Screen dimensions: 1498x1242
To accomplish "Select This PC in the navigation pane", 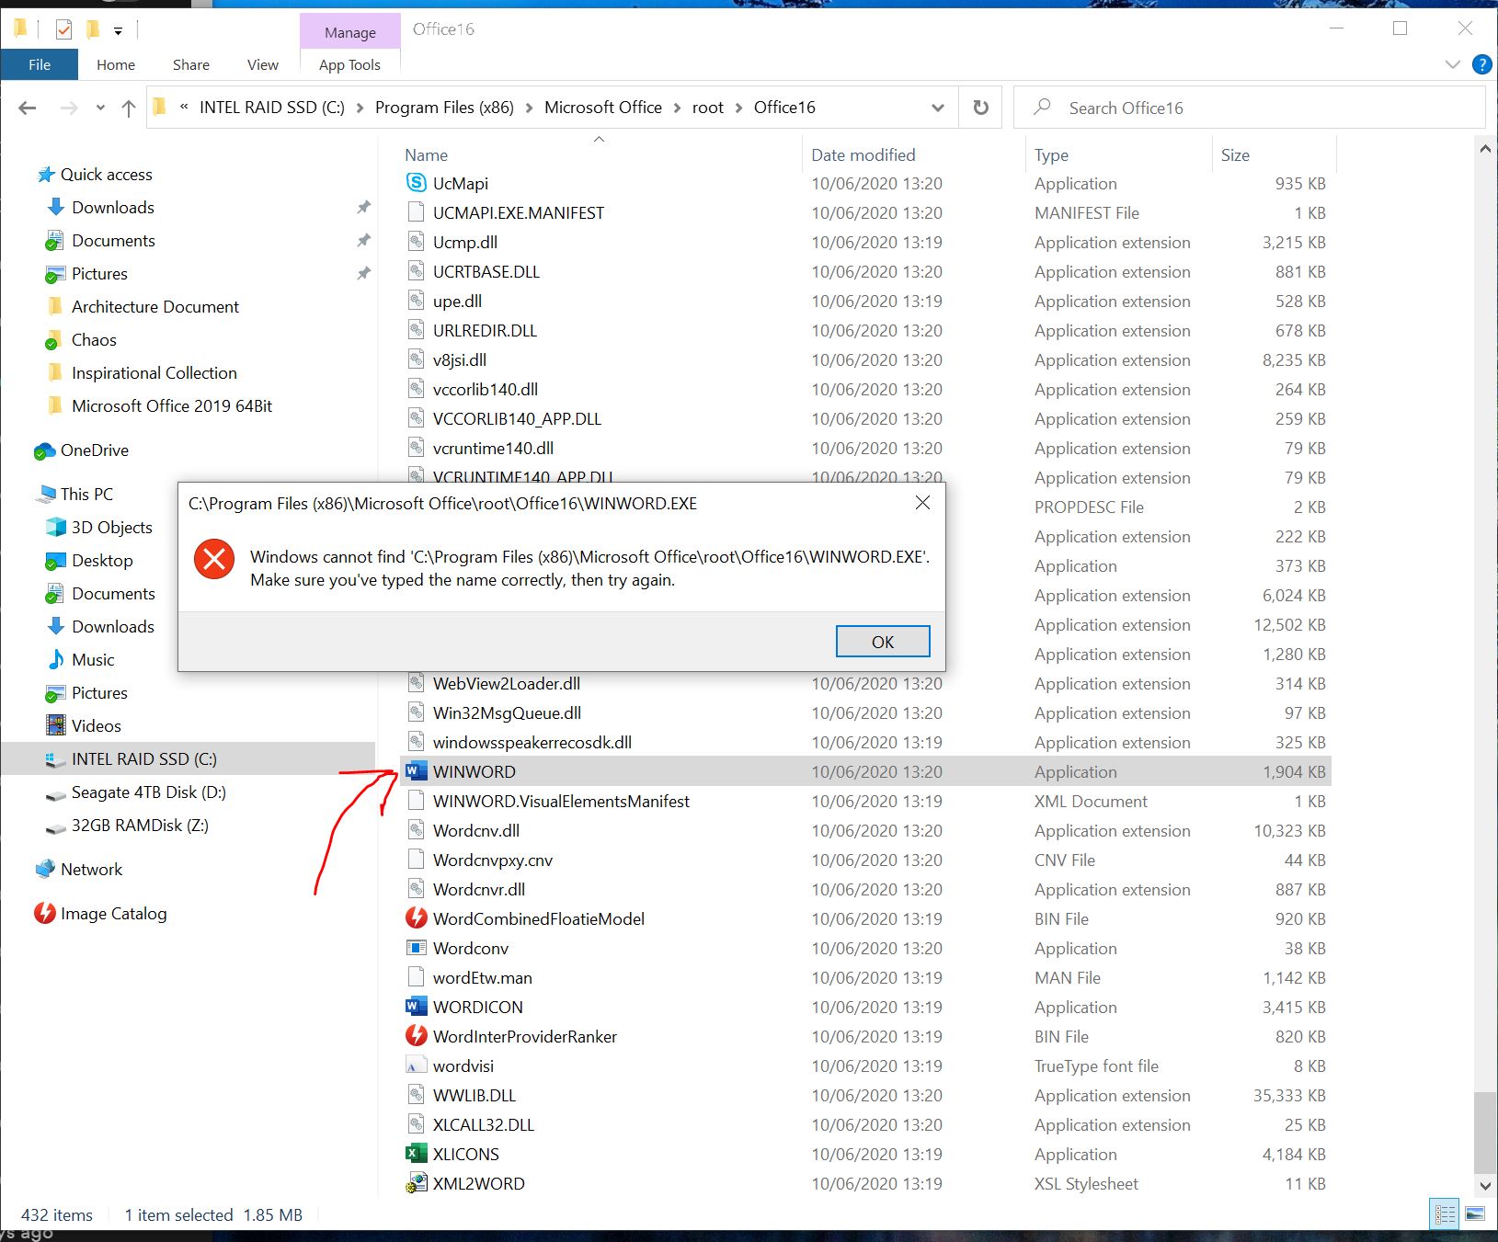I will coord(86,494).
